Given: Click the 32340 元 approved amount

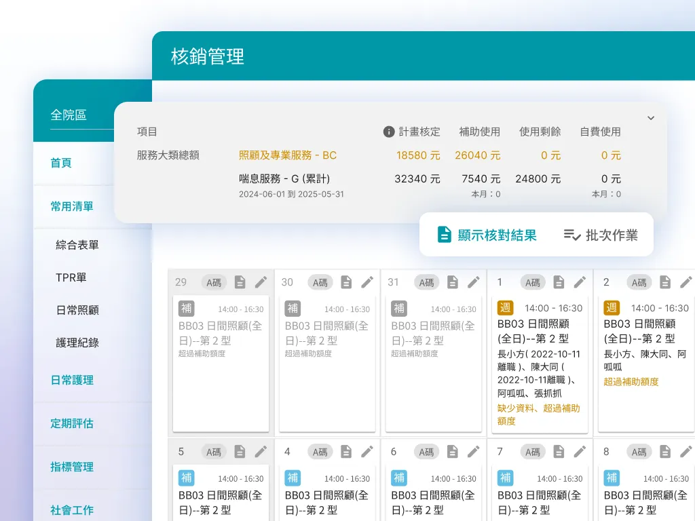Looking at the screenshot, I should pos(417,179).
